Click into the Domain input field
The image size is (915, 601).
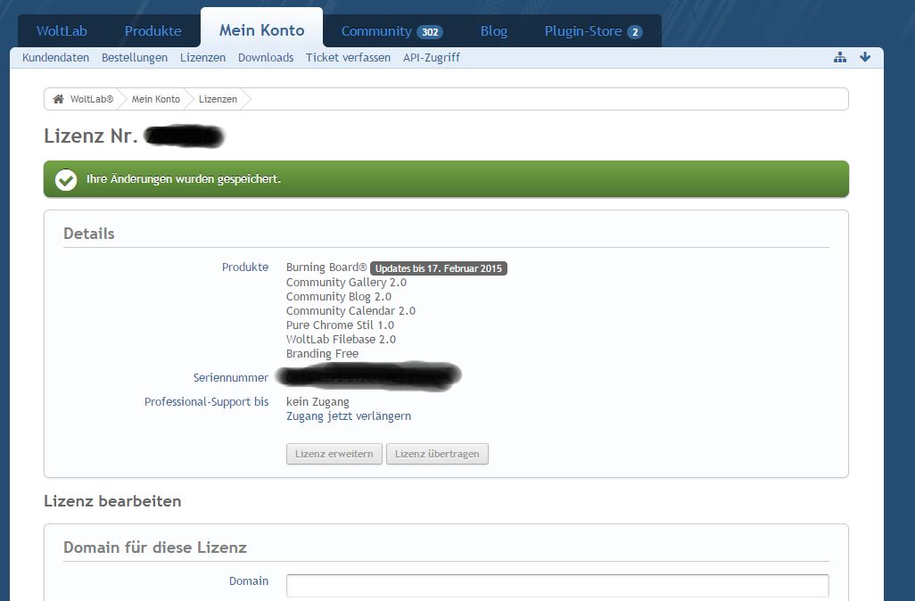pyautogui.click(x=556, y=585)
